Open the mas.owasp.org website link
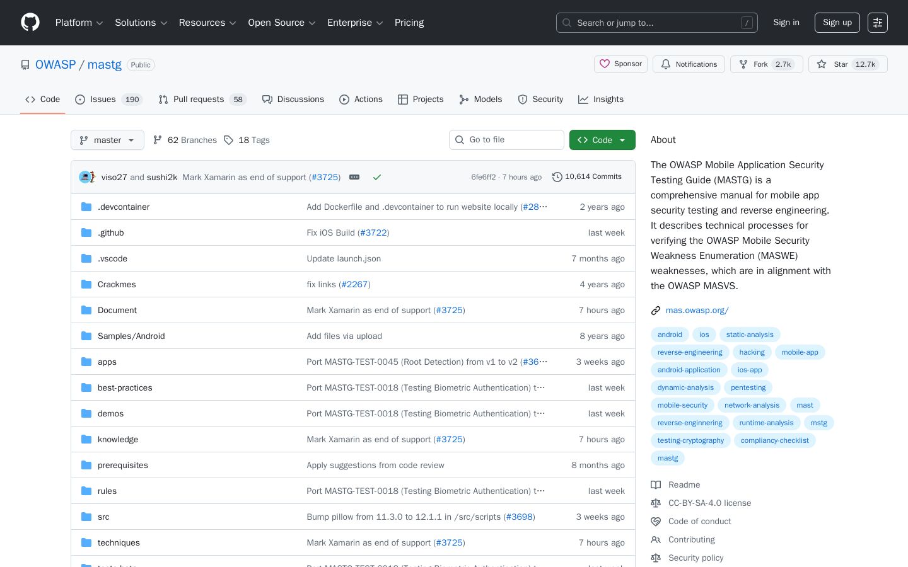This screenshot has width=908, height=567. tap(697, 310)
